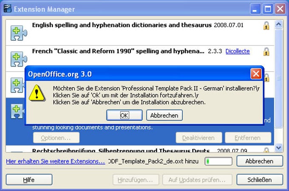This screenshot has width=289, height=191.
Task: Select the French Classic and Reform 1990 entry
Action: [140, 58]
